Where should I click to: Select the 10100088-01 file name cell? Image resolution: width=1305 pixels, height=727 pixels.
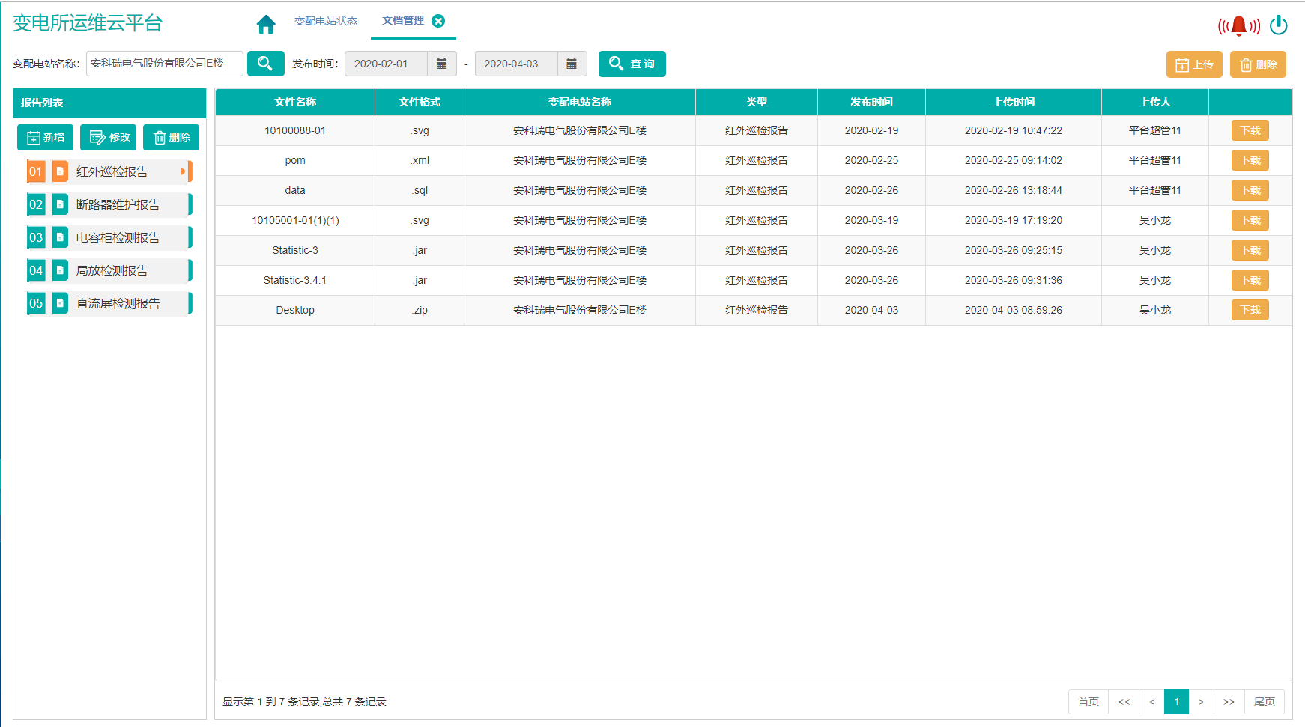click(295, 130)
